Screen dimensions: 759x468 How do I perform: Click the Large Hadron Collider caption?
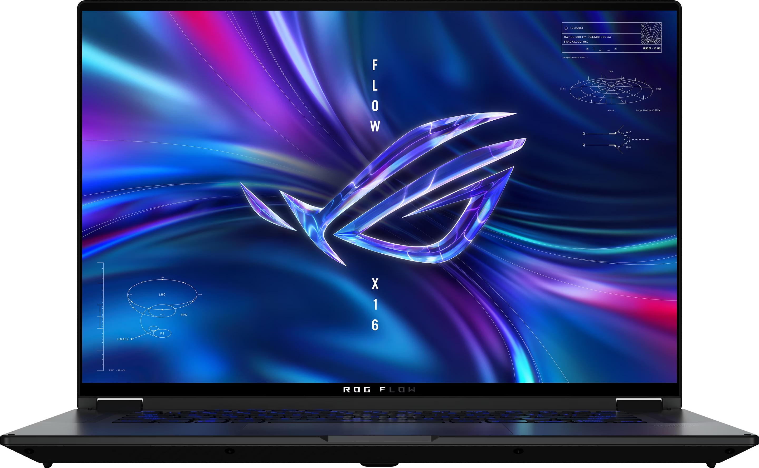coord(649,110)
